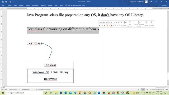Open Line and Paragraph Spacing in mini toolbar

click(x=139, y=24)
